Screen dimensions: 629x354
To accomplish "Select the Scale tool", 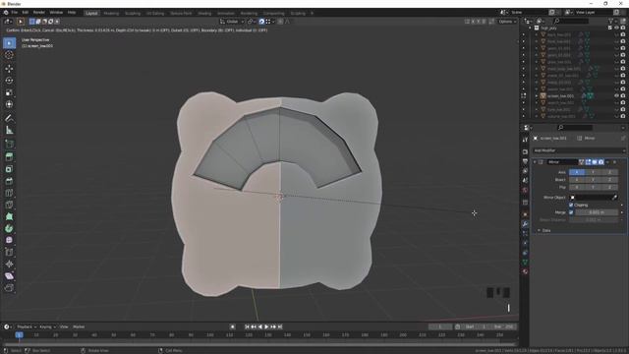I will point(9,92).
